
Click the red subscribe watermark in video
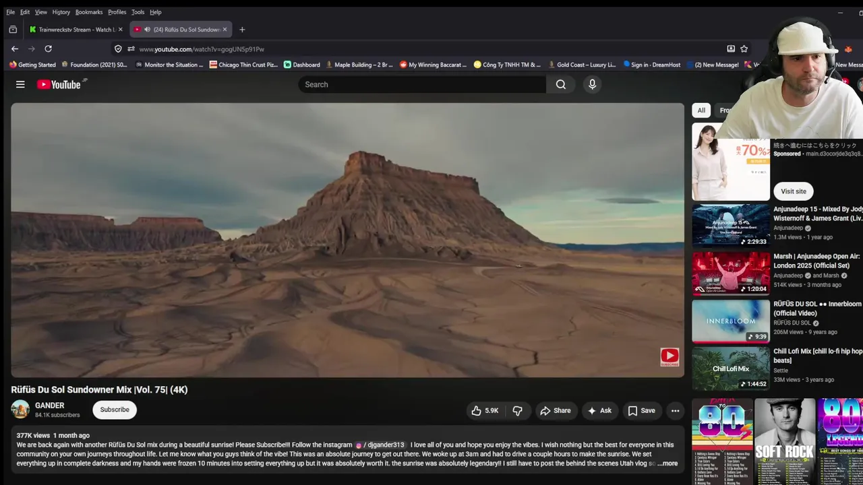pyautogui.click(x=669, y=357)
